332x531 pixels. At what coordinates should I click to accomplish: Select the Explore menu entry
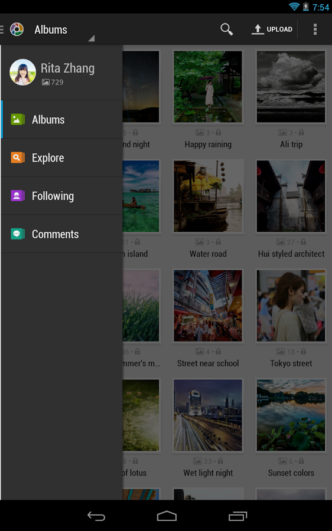coord(61,158)
